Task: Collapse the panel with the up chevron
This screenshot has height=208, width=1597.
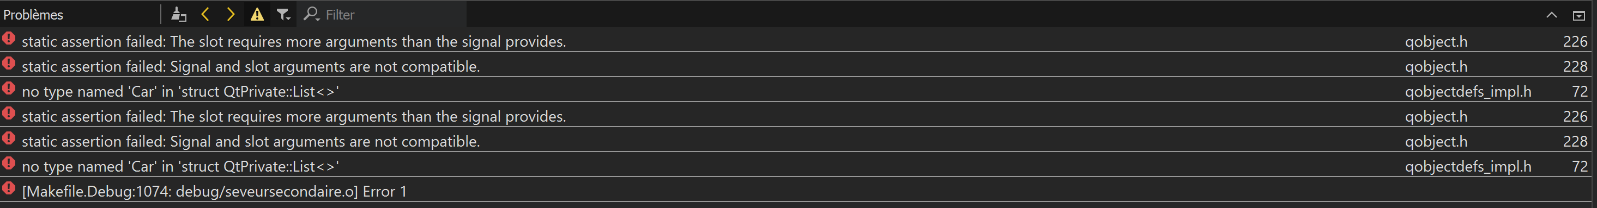Action: [1551, 15]
